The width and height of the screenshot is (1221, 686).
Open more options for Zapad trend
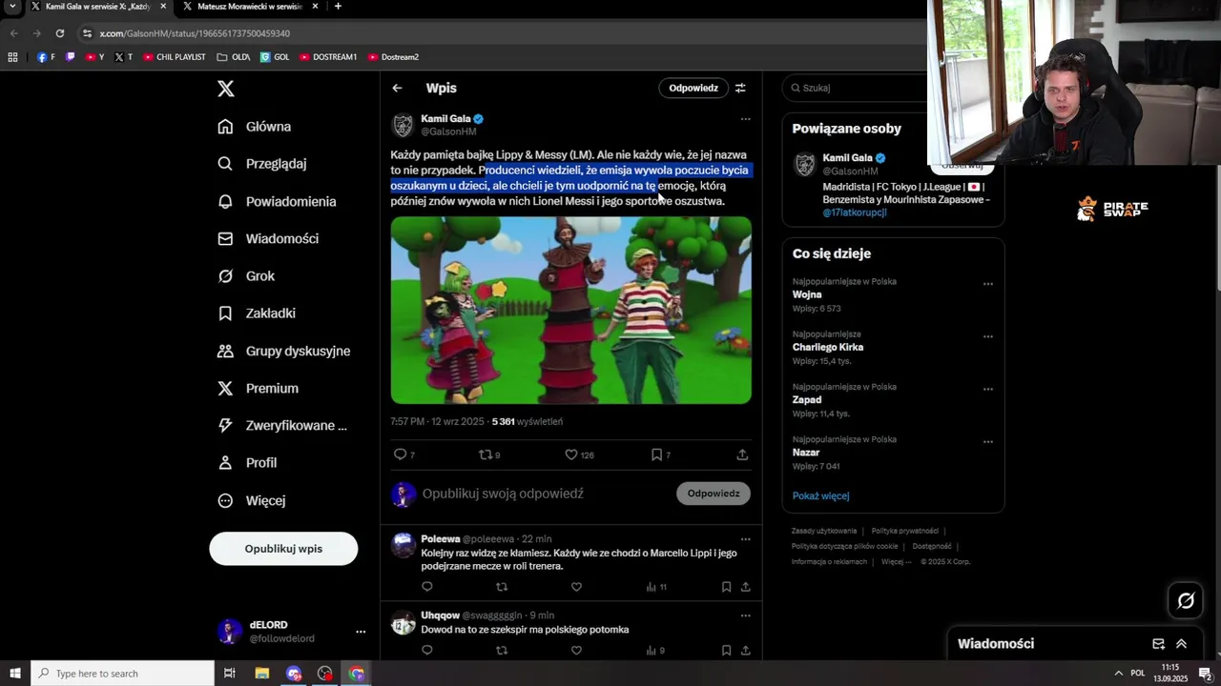(x=987, y=389)
